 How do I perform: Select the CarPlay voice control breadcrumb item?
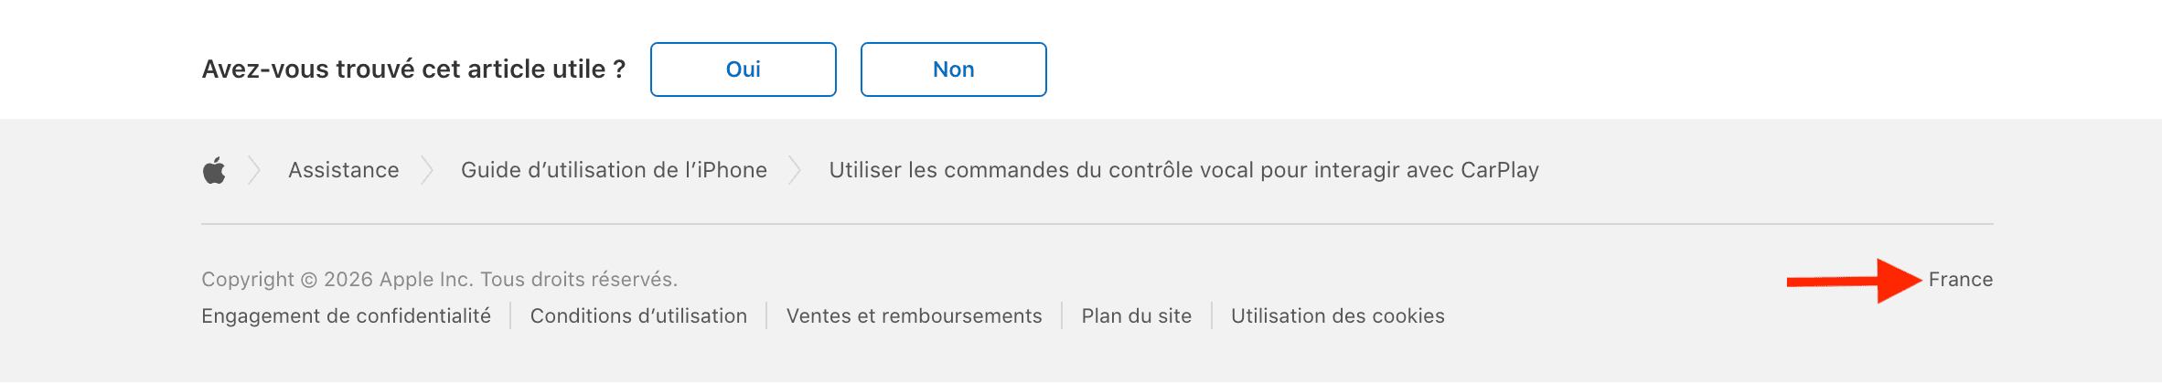(1183, 170)
